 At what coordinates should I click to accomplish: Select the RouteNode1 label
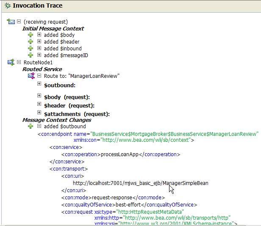coord(38,63)
